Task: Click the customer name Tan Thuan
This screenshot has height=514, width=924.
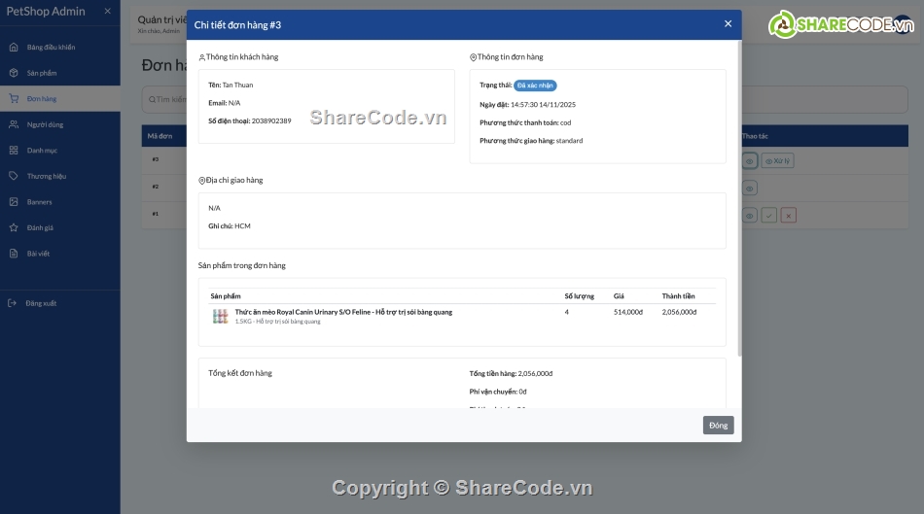Action: 237,85
